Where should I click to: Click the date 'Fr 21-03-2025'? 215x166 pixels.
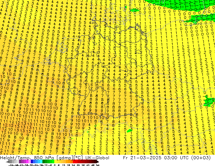(x=142, y=158)
